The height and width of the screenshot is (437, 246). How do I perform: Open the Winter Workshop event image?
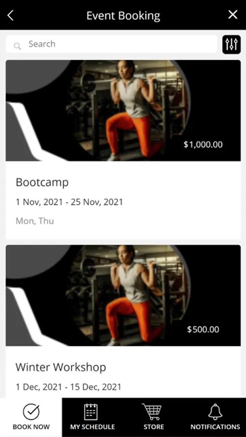point(123,295)
